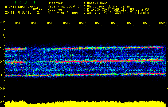Click the 3el Yagi antenna description
Image resolution: width=168 pixels, height=107 pixels.
pyautogui.click(x=119, y=13)
